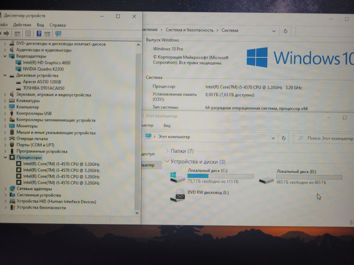The image size is (354, 265).
Task: Expand Звуковые, игровые и видеоустройства
Action: pyautogui.click(x=5, y=94)
